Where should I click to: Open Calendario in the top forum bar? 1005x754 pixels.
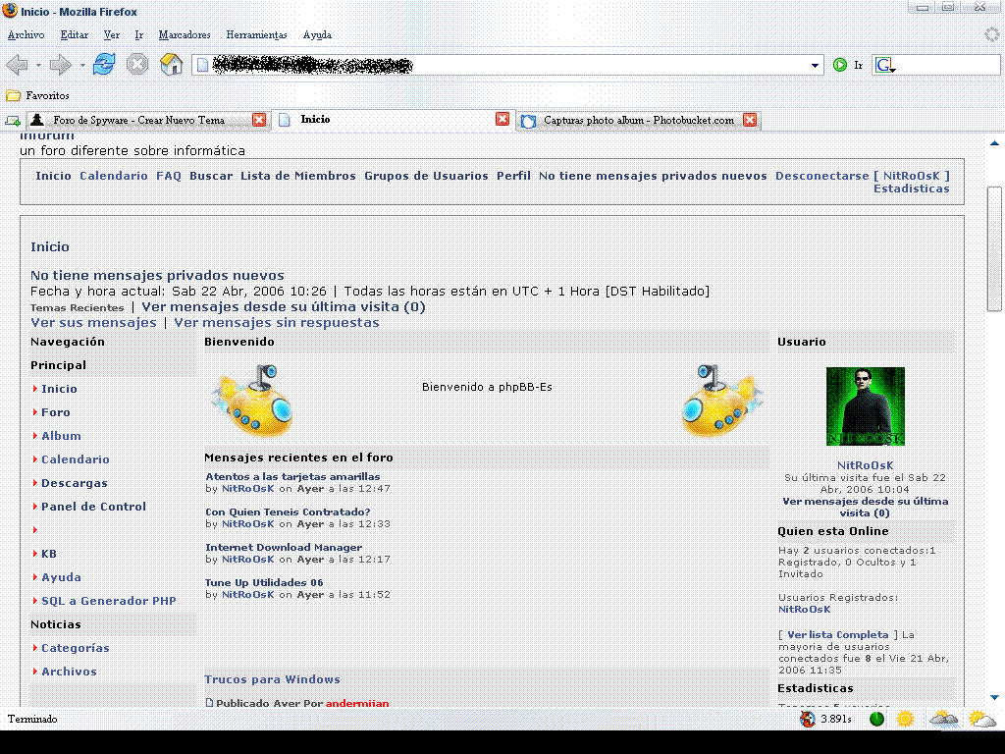114,176
